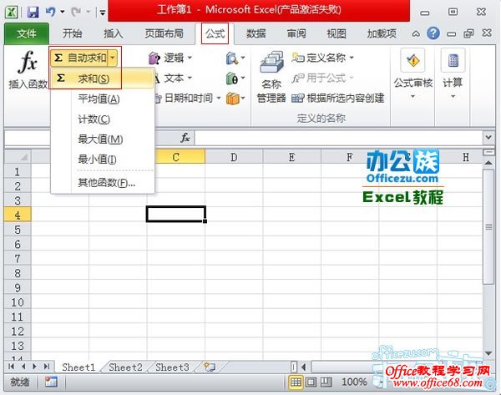The height and width of the screenshot is (395, 501).
Task: Click the Excel application icon in title bar
Action: [x=11, y=13]
